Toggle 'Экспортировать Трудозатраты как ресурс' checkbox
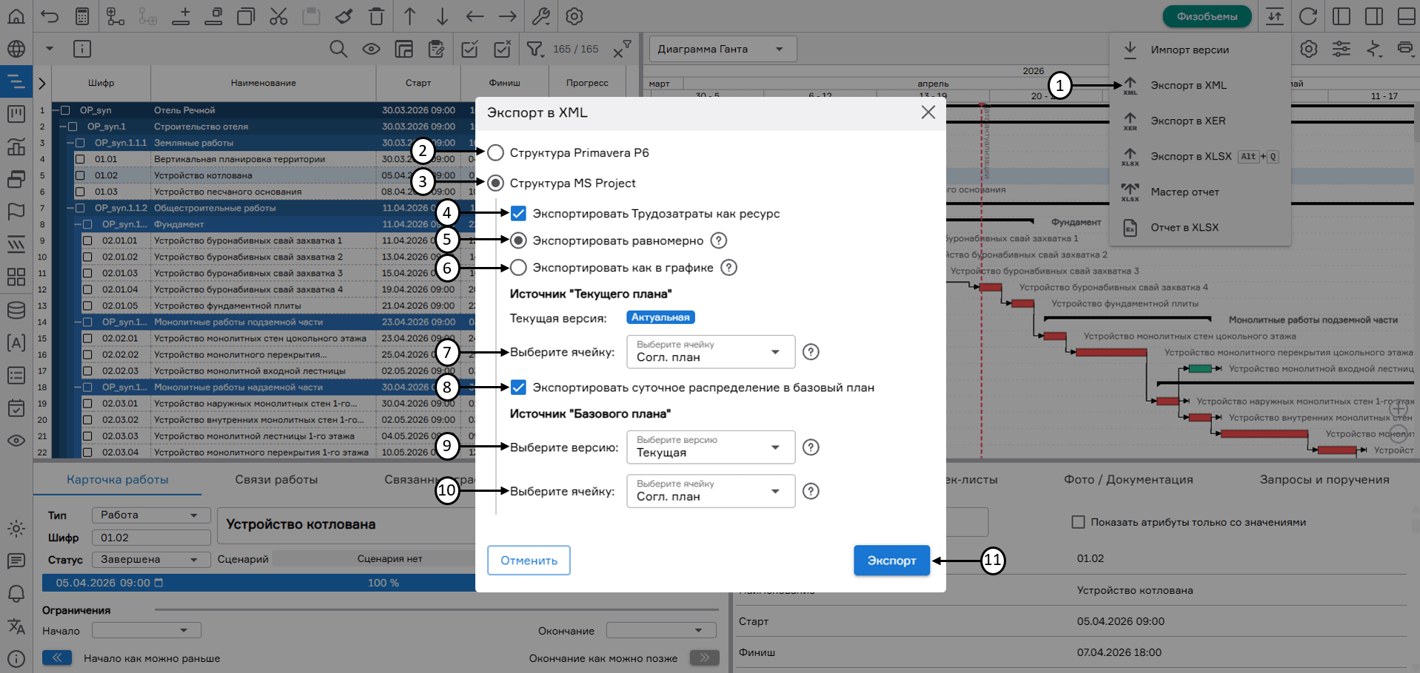Screen dimensions: 1420x673 [x=518, y=214]
